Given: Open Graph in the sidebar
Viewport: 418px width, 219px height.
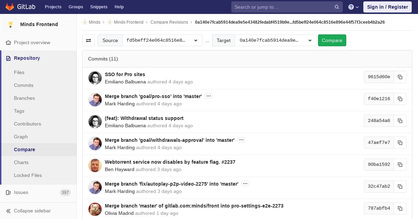Looking at the screenshot, I should pyautogui.click(x=21, y=137).
